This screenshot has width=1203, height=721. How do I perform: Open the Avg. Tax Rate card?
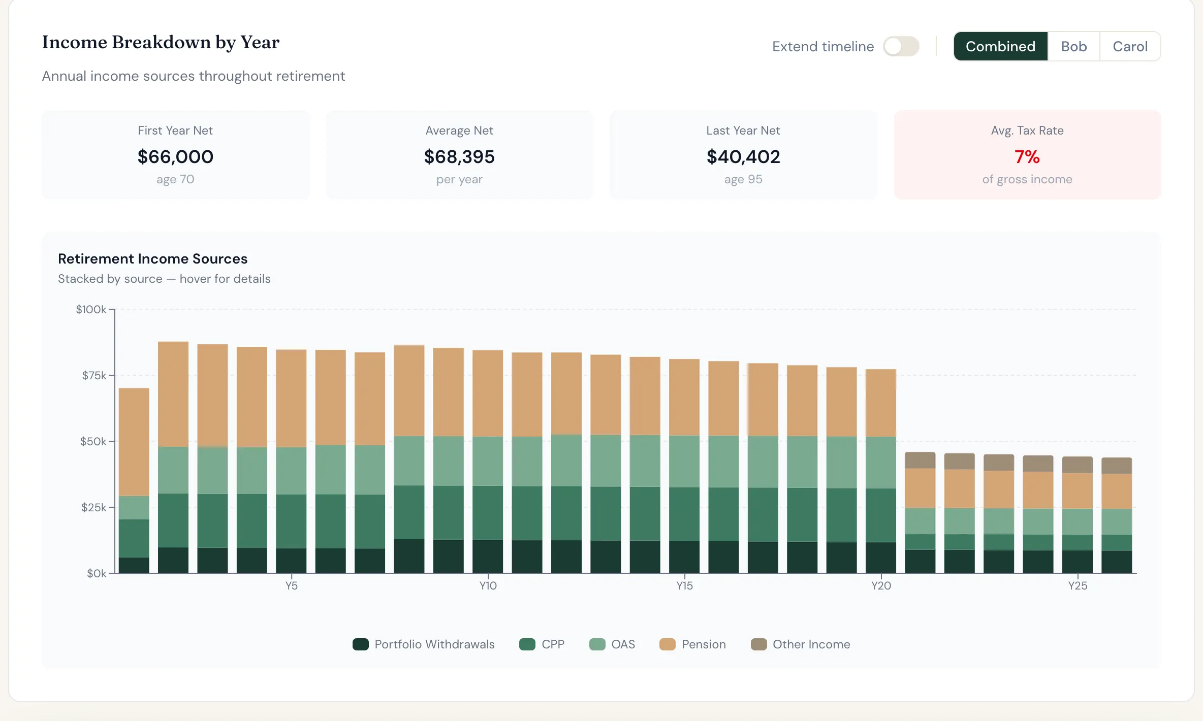[1027, 155]
